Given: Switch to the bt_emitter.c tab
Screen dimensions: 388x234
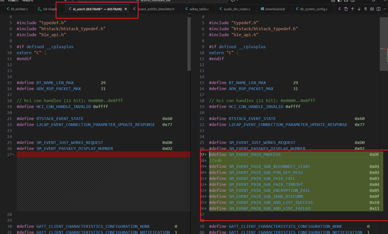Looking at the screenshot, I should 17,9.
